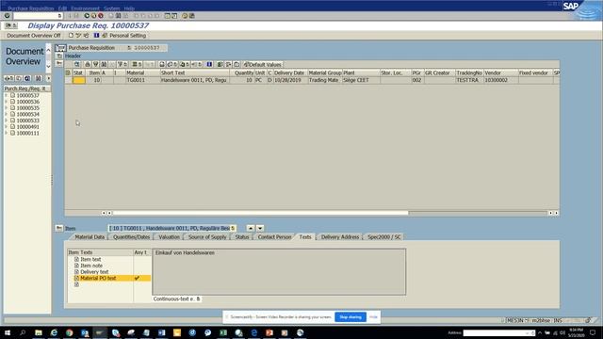Click the Other Purchase Requisition icon
The width and height of the screenshot is (603, 339).
86,36
